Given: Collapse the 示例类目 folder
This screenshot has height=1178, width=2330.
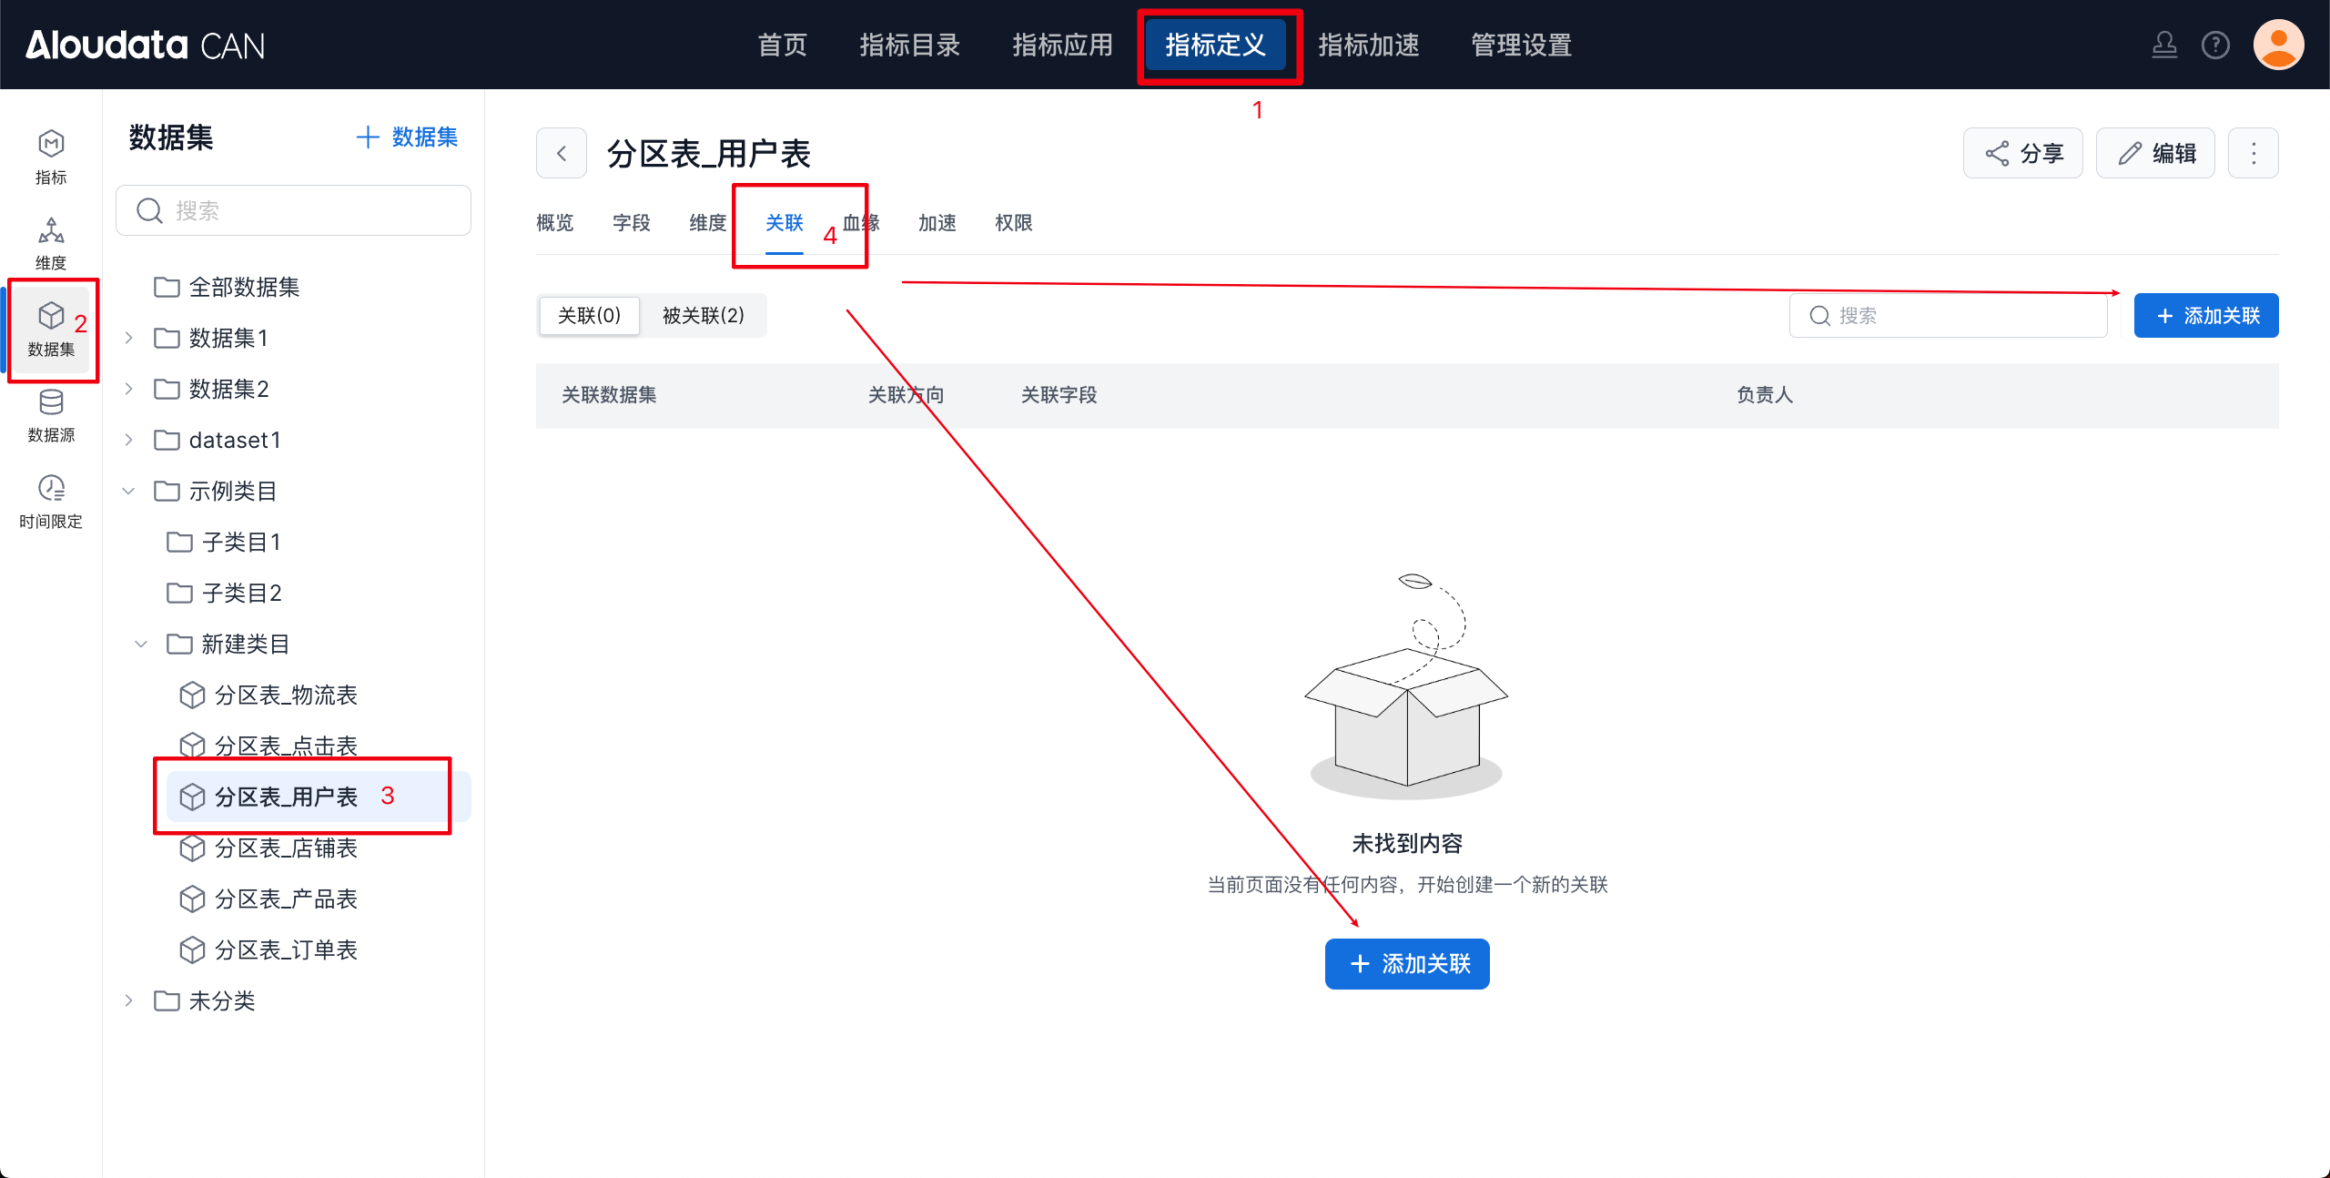Looking at the screenshot, I should pyautogui.click(x=129, y=491).
